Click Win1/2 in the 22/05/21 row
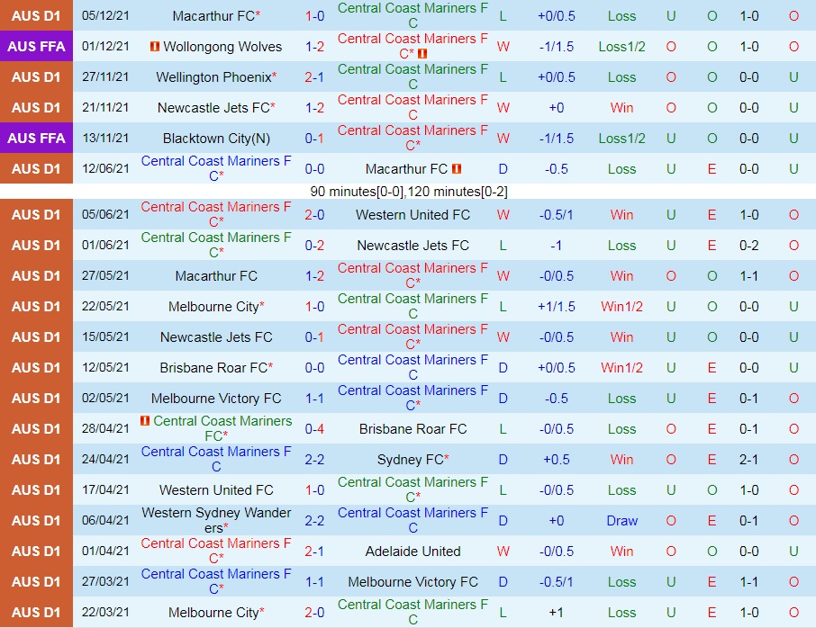Image resolution: width=816 pixels, height=628 pixels. point(621,307)
